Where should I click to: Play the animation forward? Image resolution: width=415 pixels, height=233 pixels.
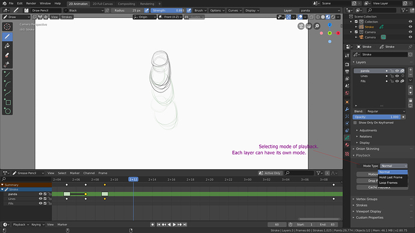174,225
